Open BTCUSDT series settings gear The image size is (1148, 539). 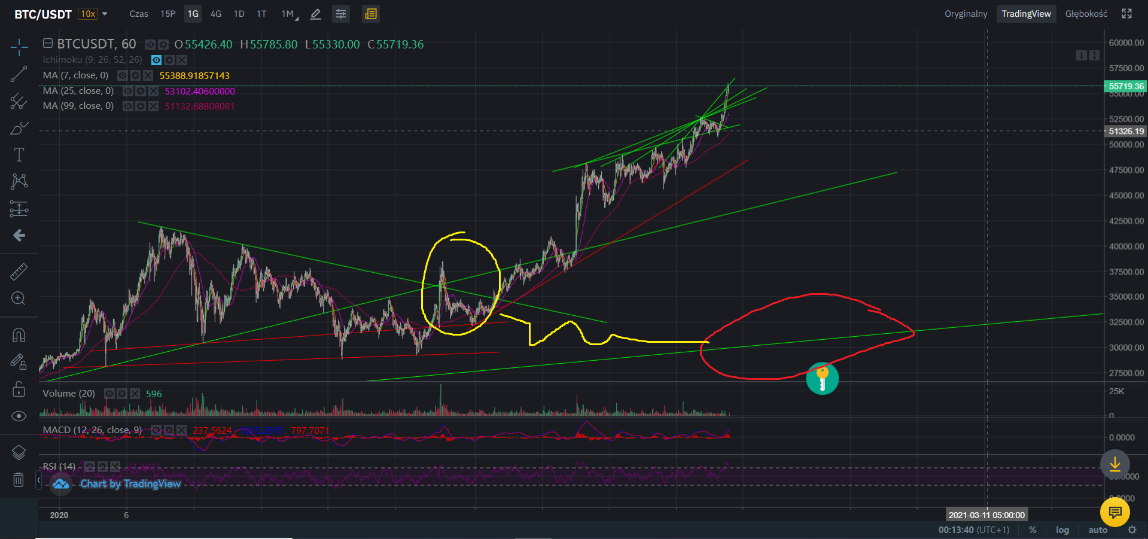click(163, 45)
